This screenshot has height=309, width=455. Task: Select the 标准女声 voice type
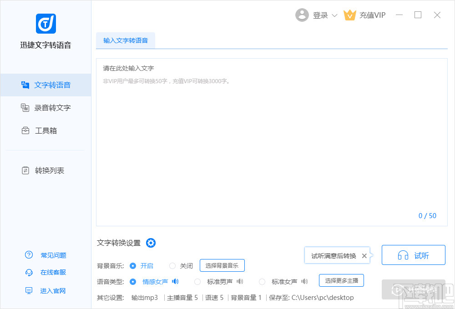[262, 282]
